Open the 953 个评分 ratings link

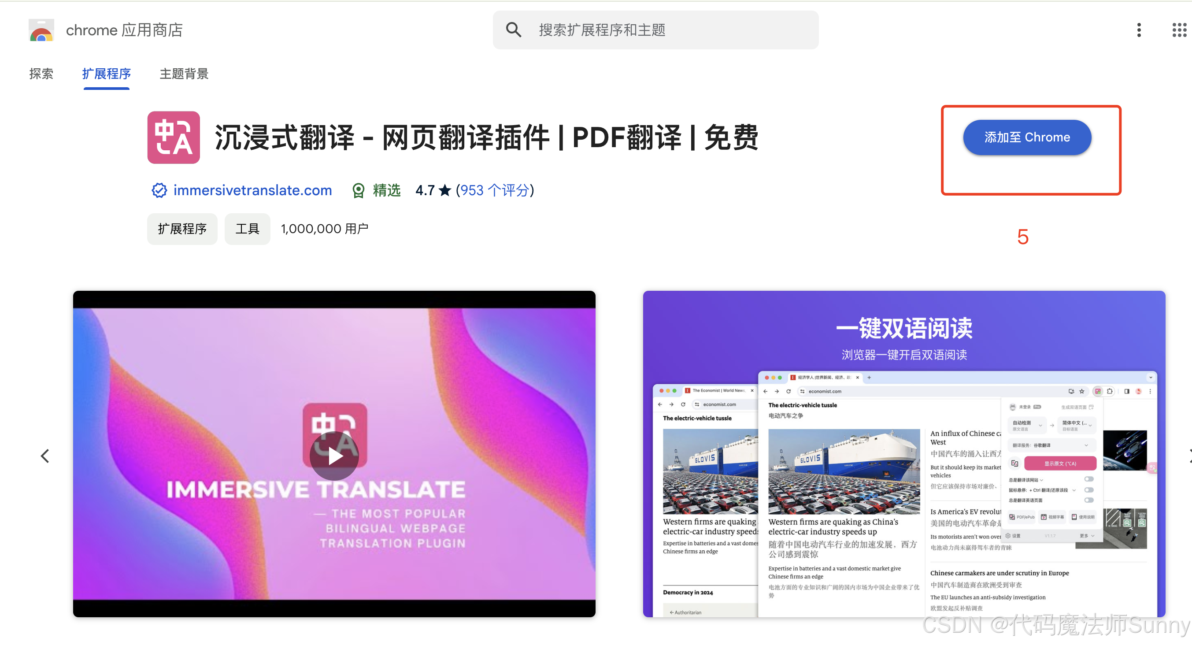495,190
